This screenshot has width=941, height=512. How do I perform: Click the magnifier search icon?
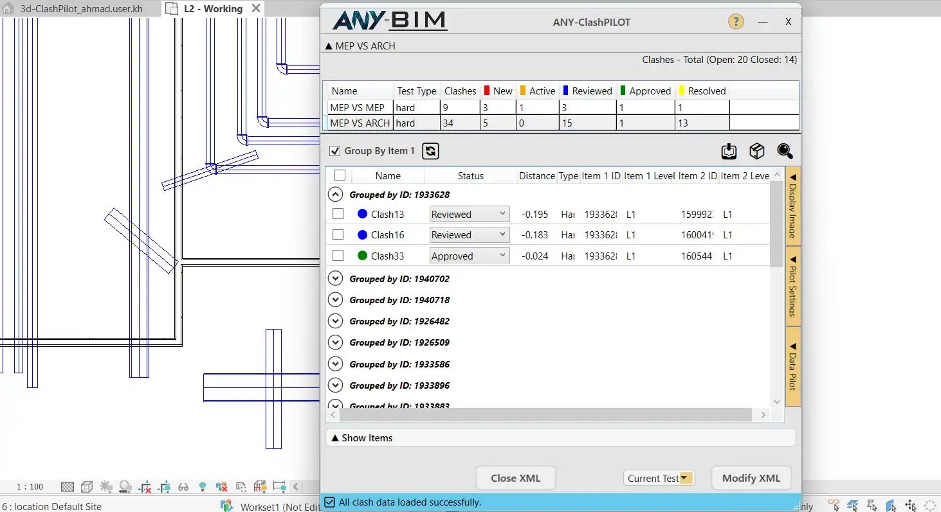(x=785, y=151)
